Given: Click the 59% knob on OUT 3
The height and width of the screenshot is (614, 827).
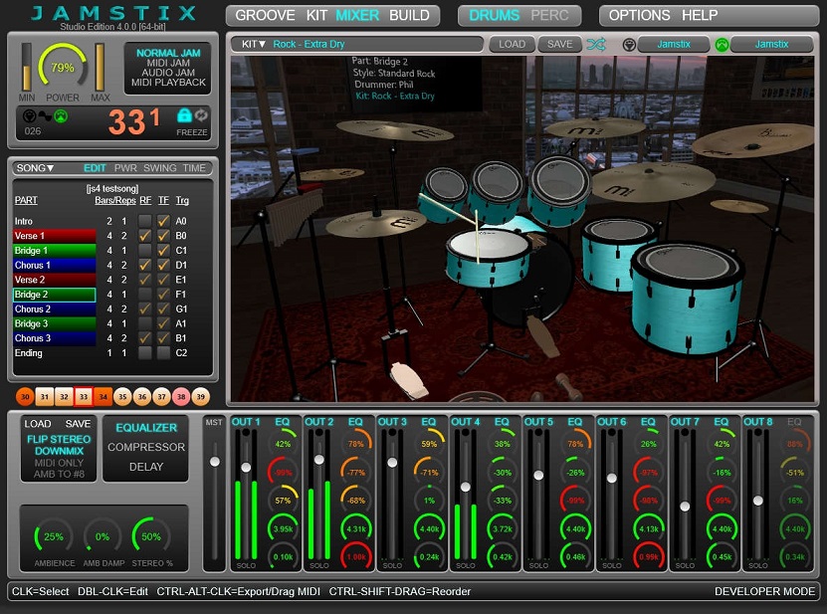Looking at the screenshot, I should tap(429, 444).
